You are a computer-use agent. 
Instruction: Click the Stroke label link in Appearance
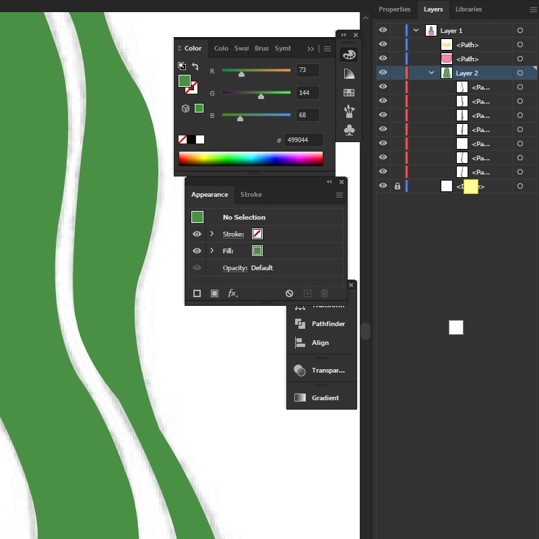pyautogui.click(x=233, y=234)
